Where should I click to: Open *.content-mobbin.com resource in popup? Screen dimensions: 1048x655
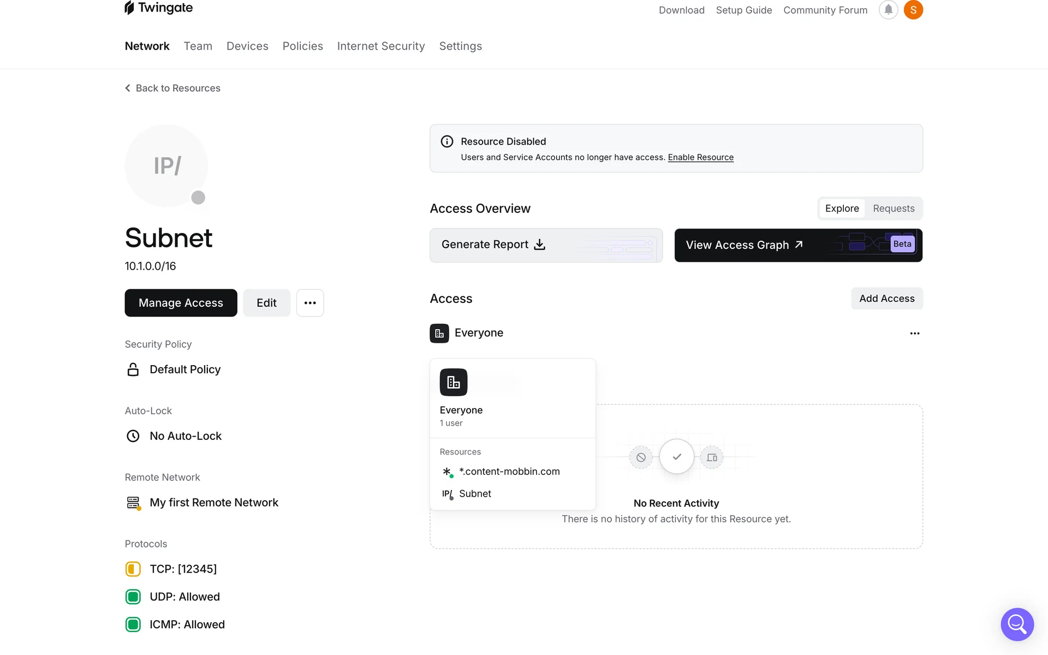tap(509, 472)
